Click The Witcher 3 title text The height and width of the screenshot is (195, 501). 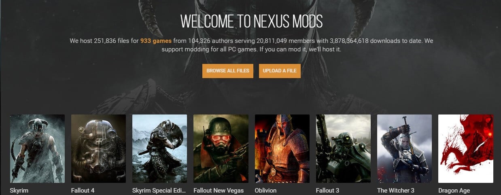[396, 191]
